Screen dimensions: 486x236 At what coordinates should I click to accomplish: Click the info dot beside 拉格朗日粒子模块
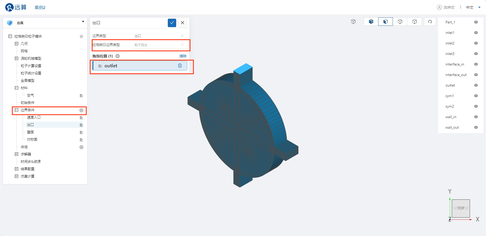click(81, 37)
